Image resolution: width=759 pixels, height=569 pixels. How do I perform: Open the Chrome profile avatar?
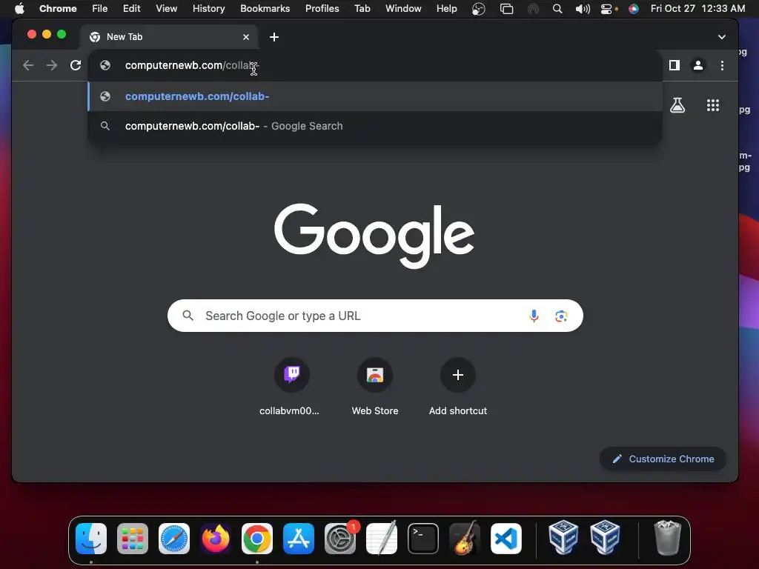coord(698,65)
